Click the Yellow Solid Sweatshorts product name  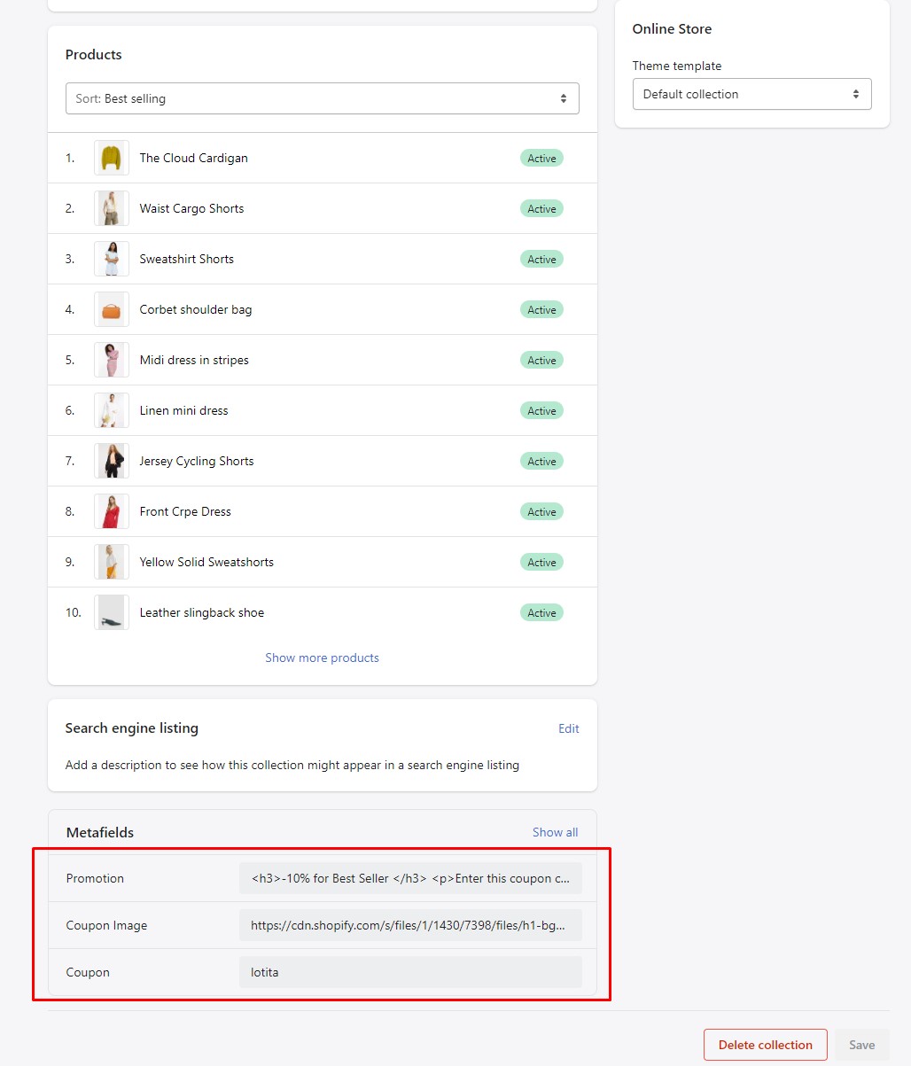coord(206,562)
